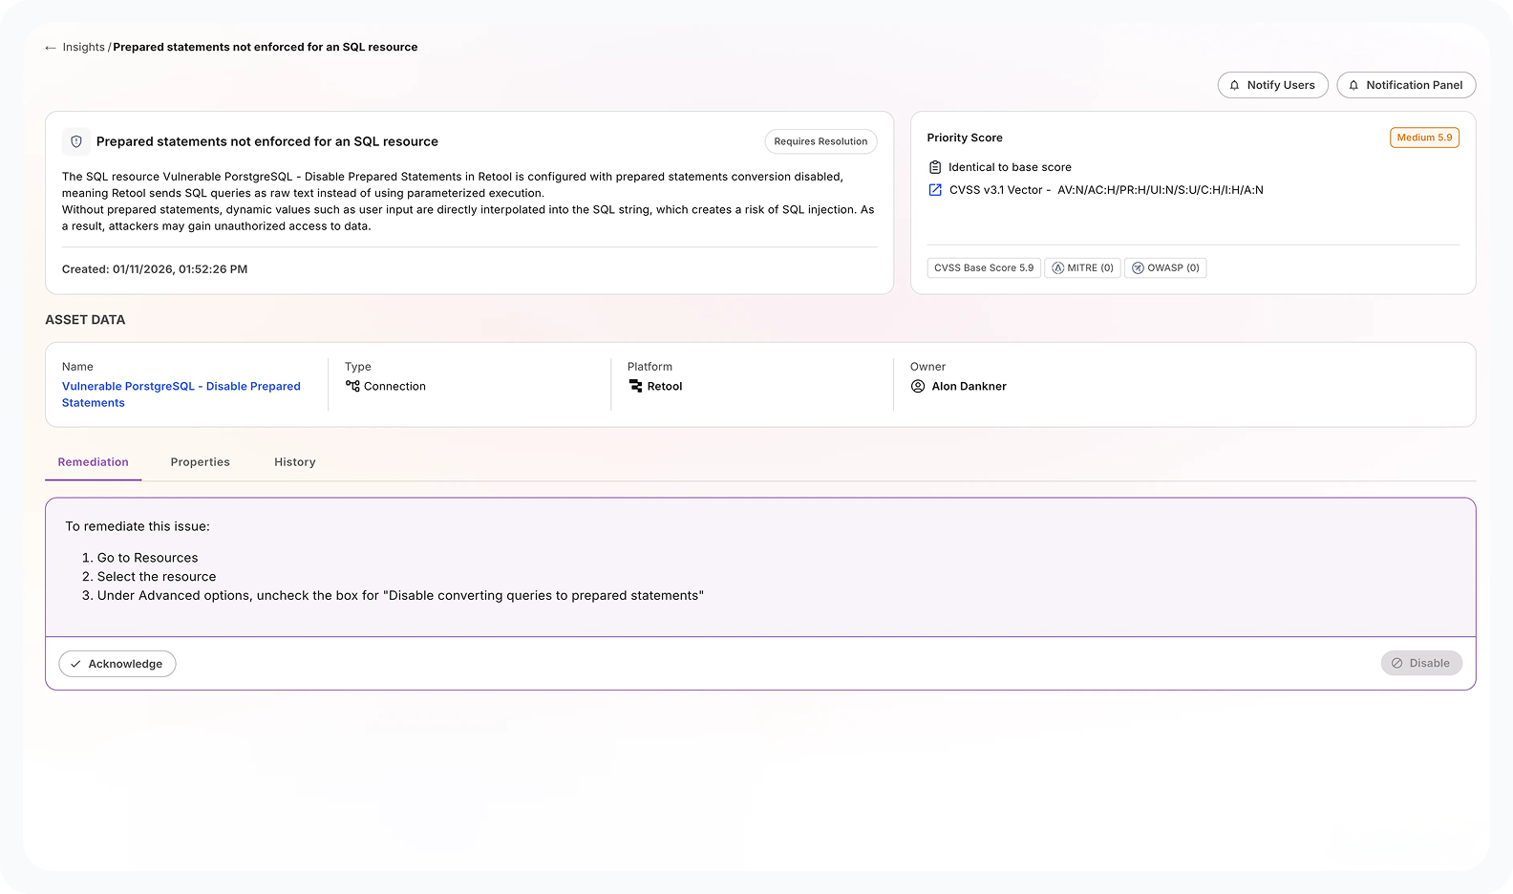Click the 'Priority Score' heading
This screenshot has width=1513, height=894.
[965, 138]
